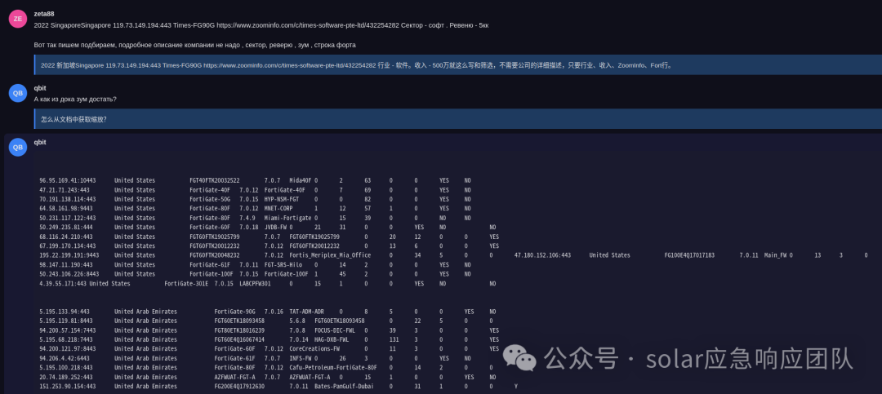Screen dimensions: 882x394
Task: Click the hostname JVDB-FW
Action: click(275, 227)
